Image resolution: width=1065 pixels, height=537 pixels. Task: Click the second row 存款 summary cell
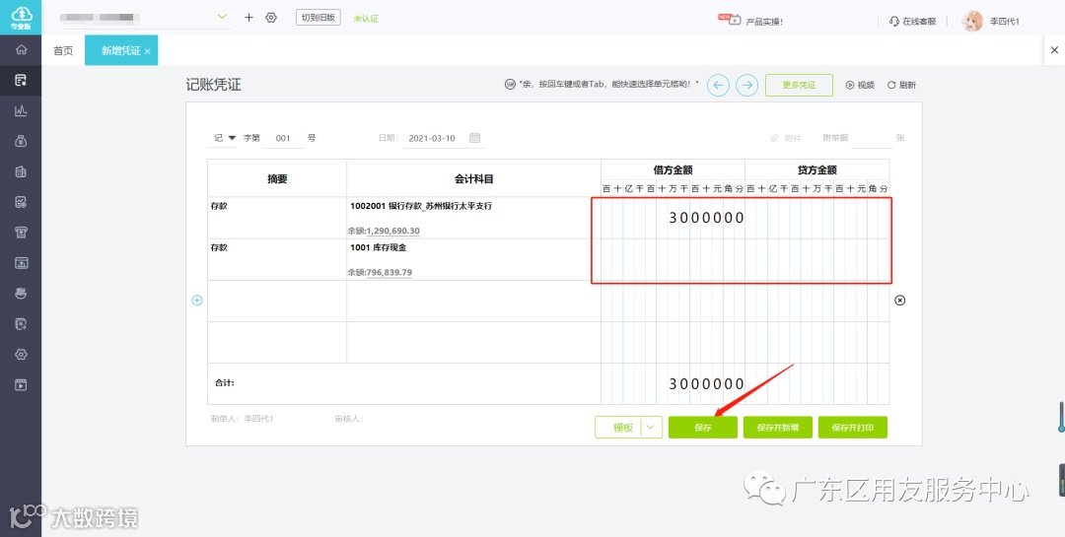(277, 259)
